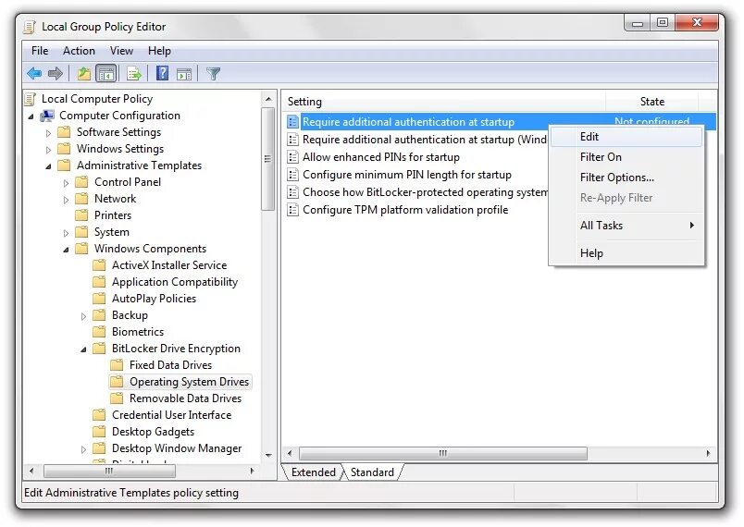This screenshot has width=744, height=527.
Task: Click the Local Computer Policy scroll icon
Action: pos(31,99)
